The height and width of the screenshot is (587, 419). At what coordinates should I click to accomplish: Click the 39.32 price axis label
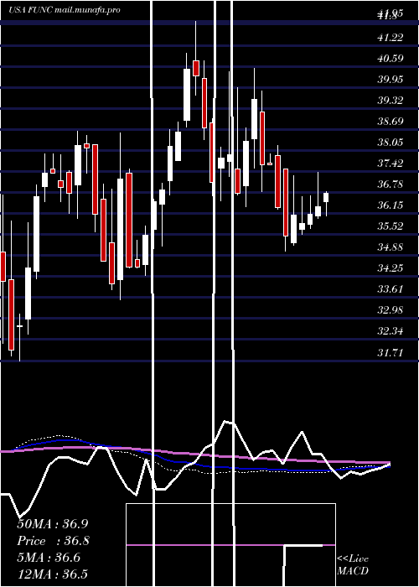(x=391, y=101)
